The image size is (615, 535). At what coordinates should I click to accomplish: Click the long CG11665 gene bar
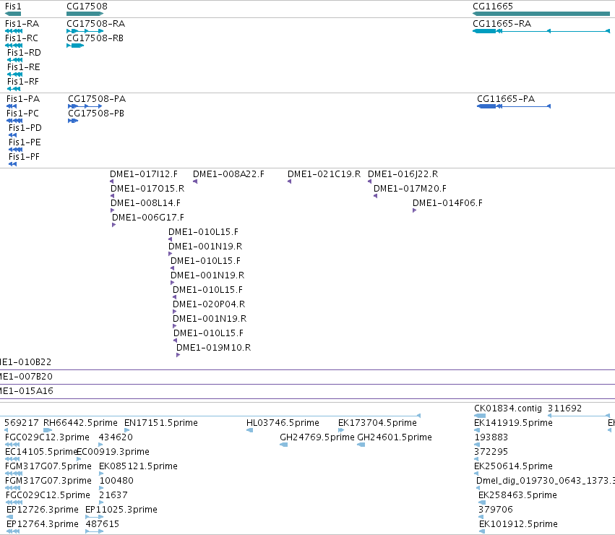pyautogui.click(x=541, y=14)
